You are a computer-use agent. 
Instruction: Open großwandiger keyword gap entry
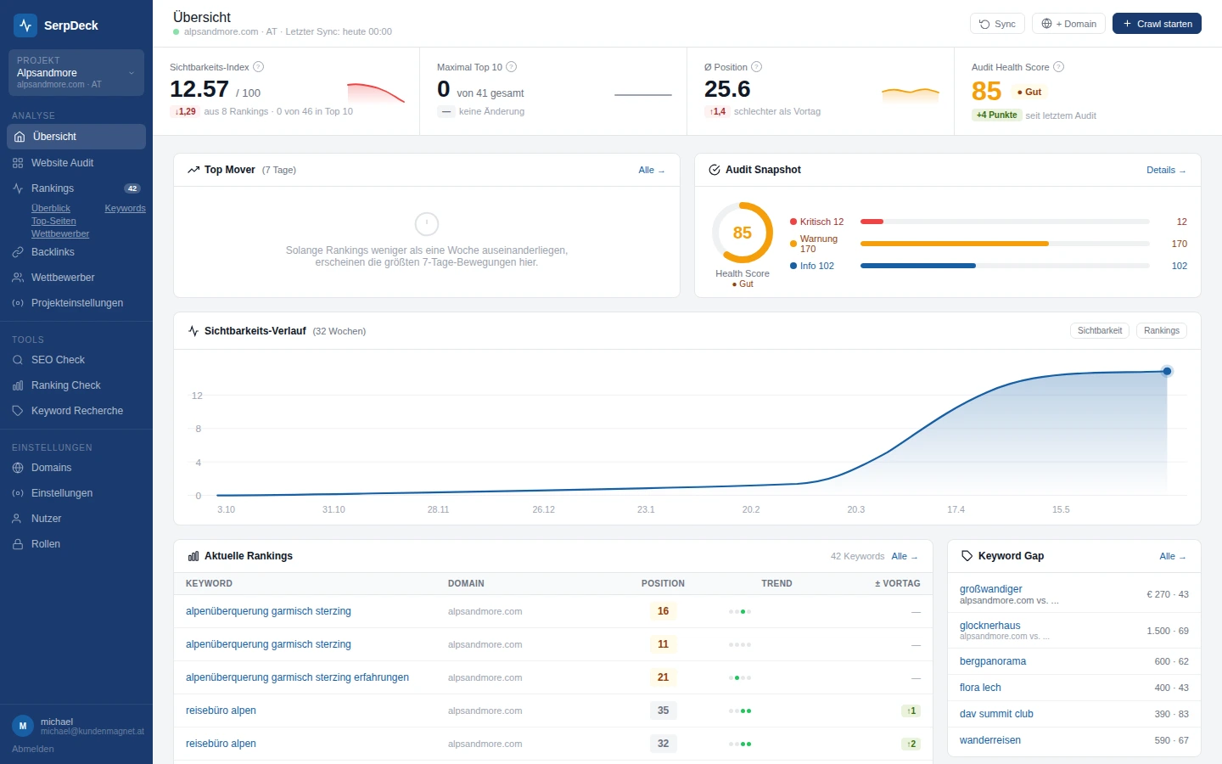(1074, 594)
